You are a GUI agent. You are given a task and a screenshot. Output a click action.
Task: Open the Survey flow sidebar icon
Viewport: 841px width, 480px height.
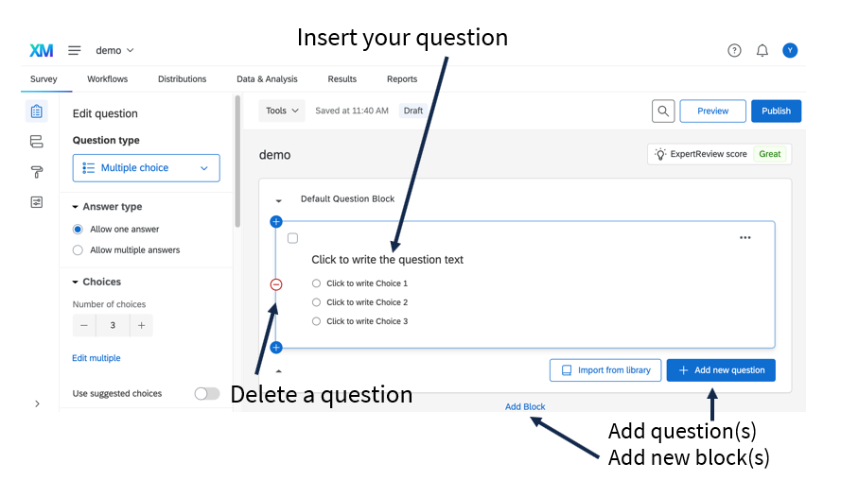[37, 142]
